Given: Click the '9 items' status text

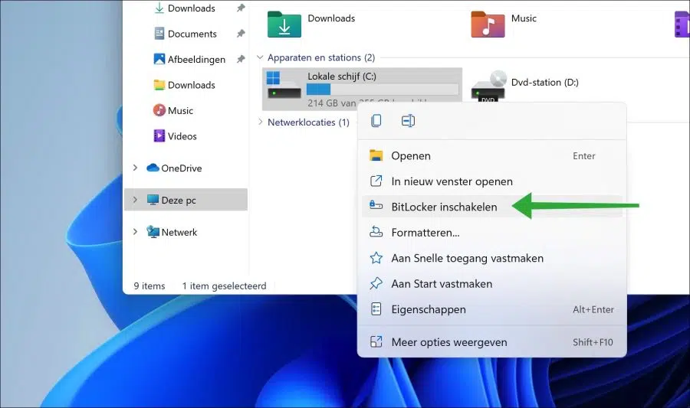Looking at the screenshot, I should click(149, 286).
